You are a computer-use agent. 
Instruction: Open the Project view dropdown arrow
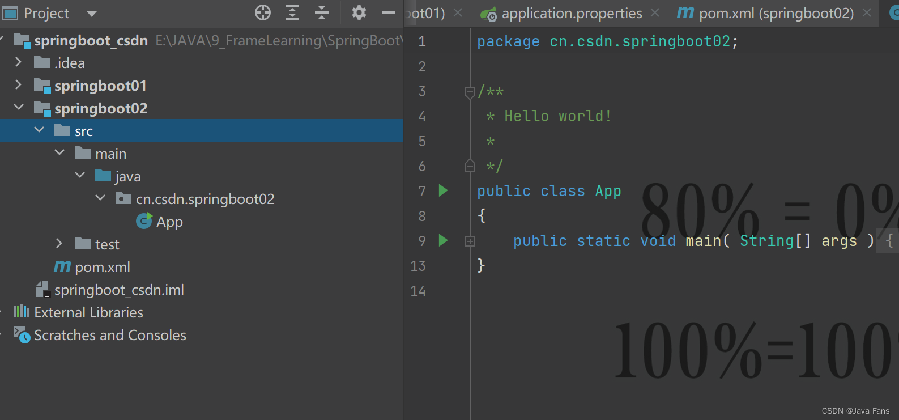click(x=92, y=14)
